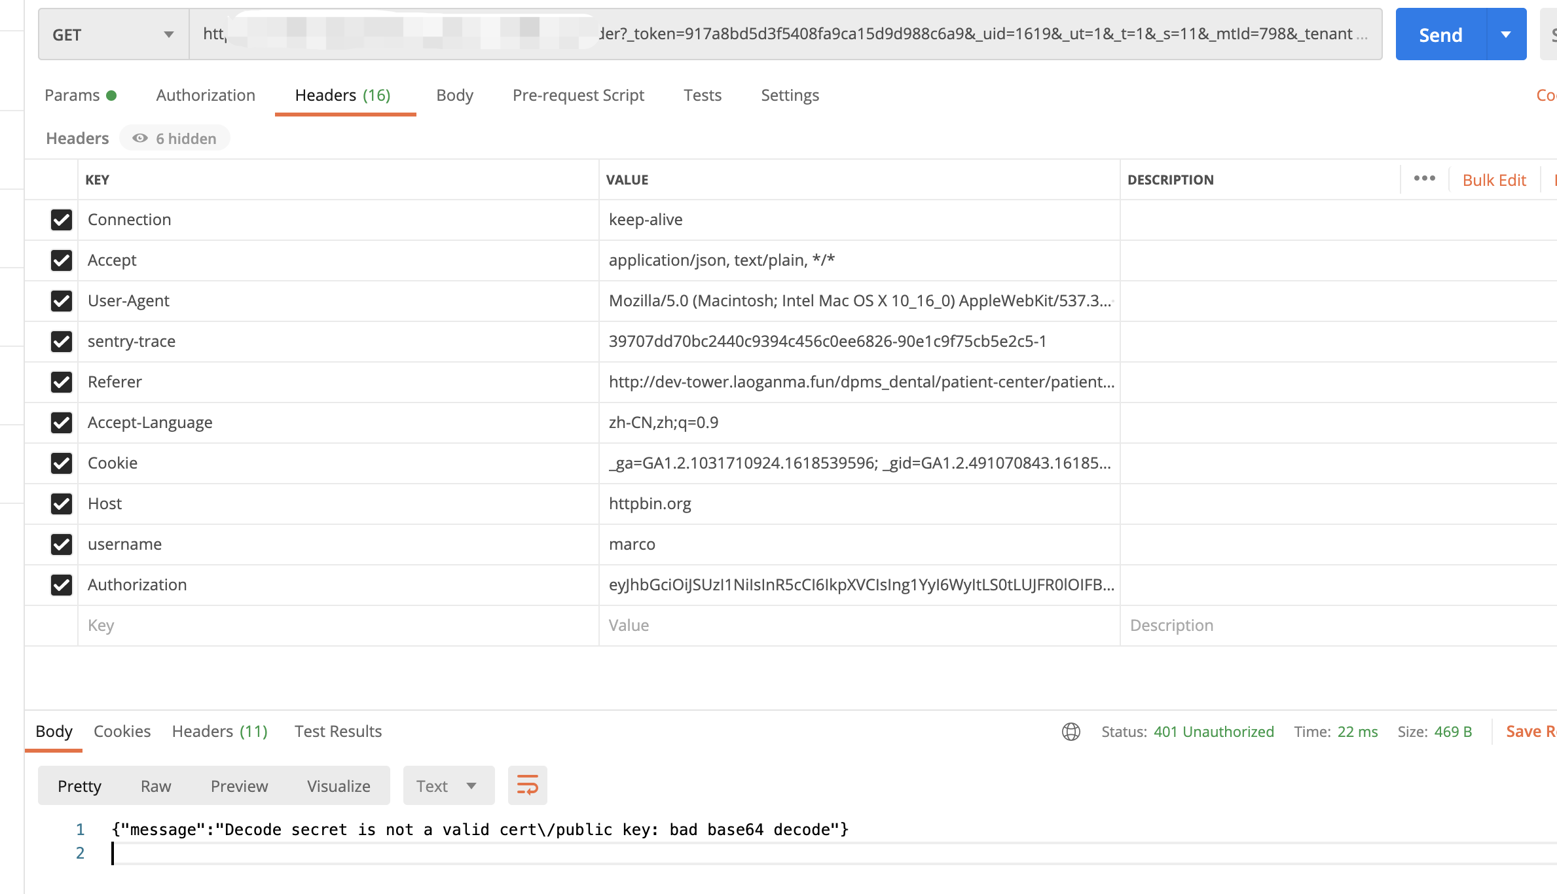Switch to the Authorization tab

tap(205, 95)
